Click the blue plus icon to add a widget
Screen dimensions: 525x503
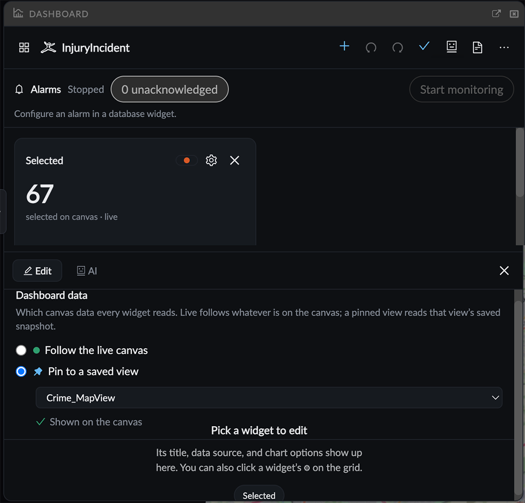tap(344, 46)
